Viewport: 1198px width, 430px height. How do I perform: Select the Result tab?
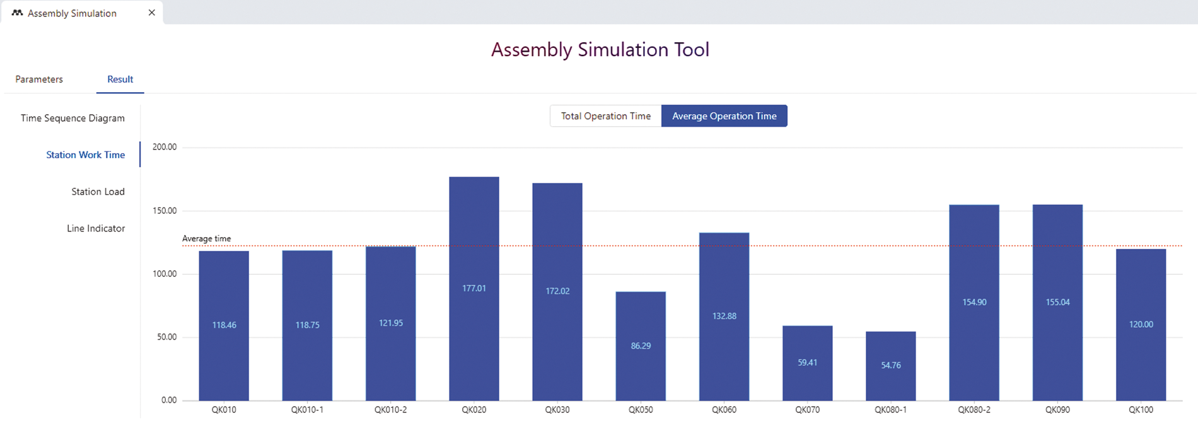(x=120, y=79)
